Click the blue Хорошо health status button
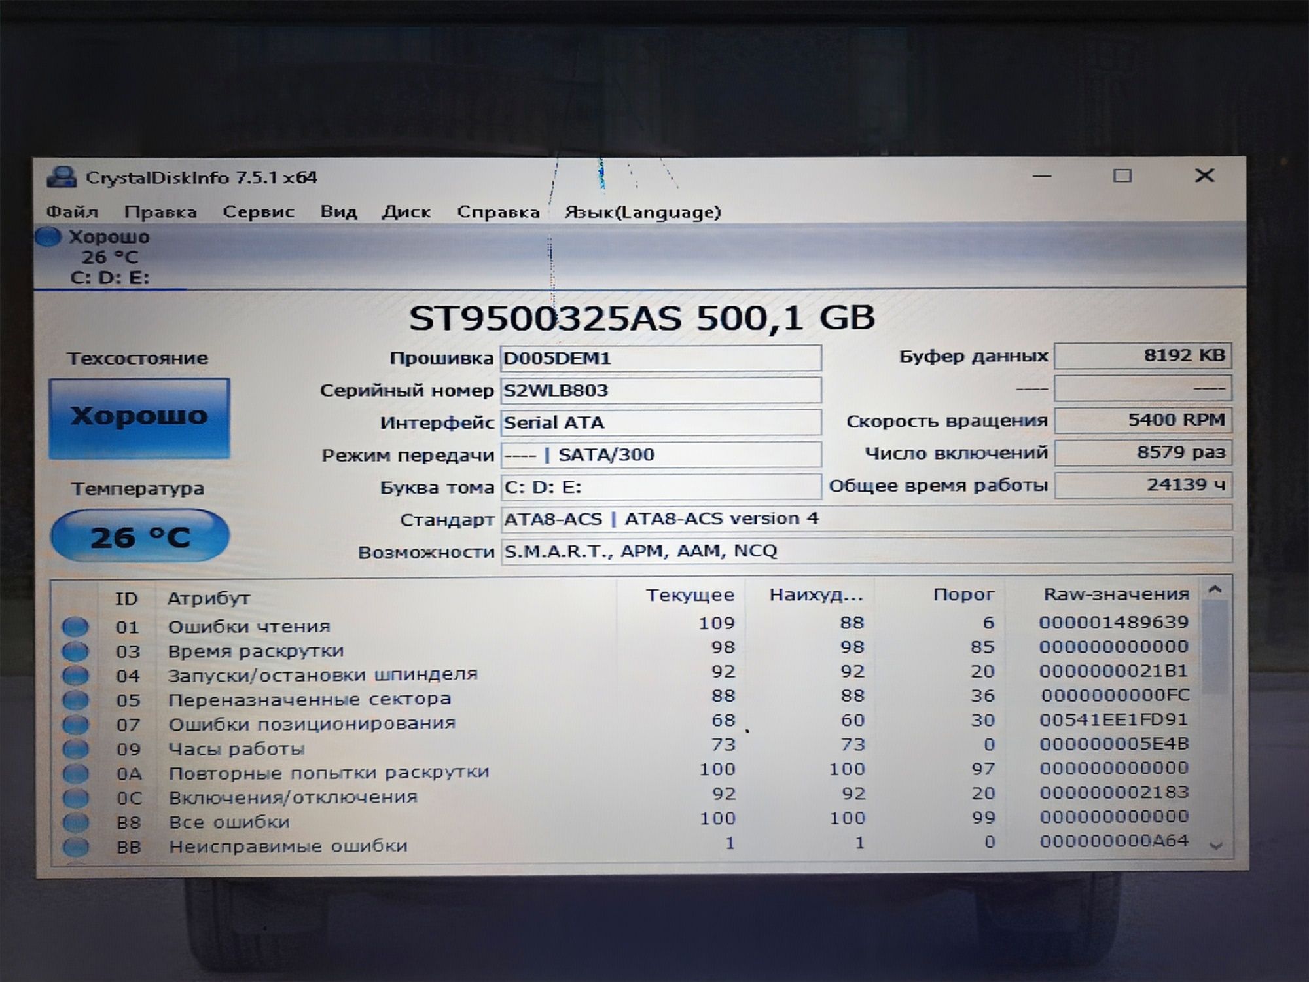Image resolution: width=1309 pixels, height=982 pixels. pyautogui.click(x=139, y=418)
